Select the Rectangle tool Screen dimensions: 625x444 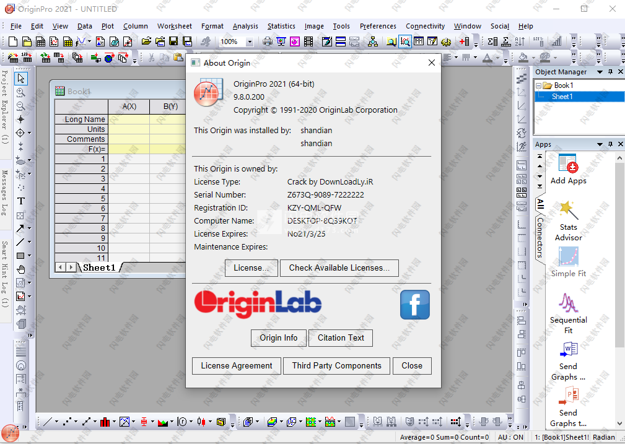20,256
